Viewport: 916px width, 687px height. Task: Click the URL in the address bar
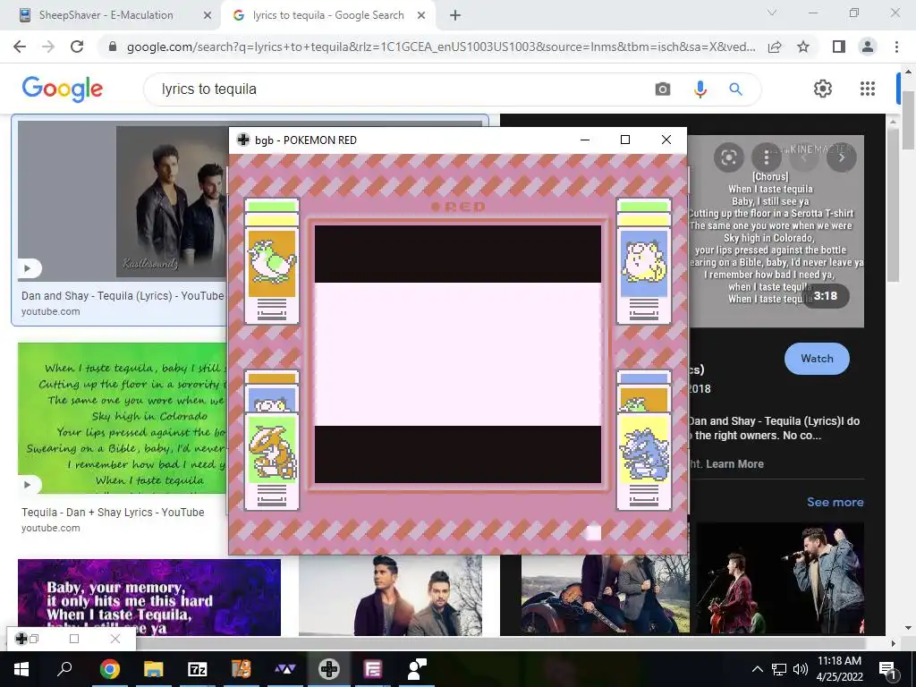tap(441, 47)
